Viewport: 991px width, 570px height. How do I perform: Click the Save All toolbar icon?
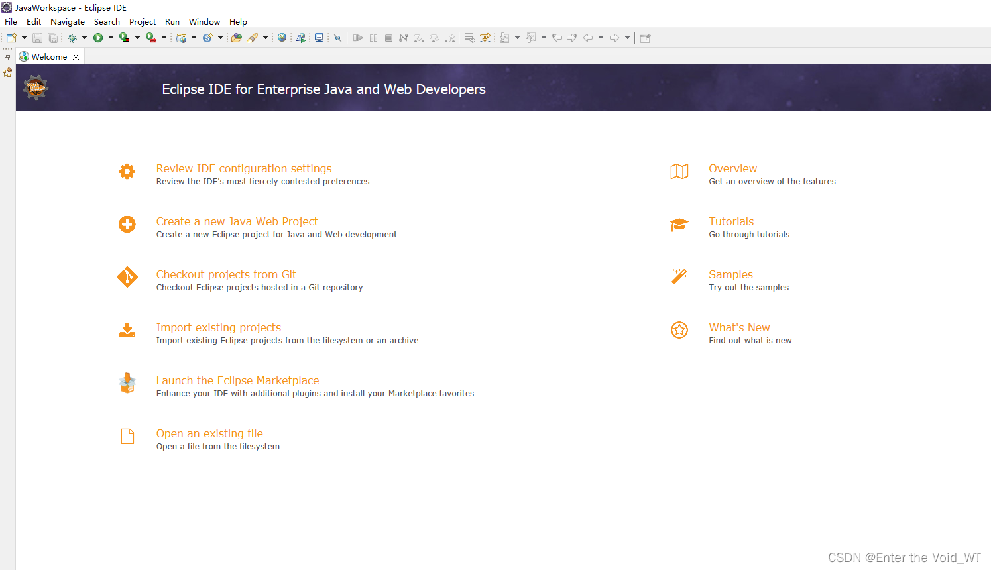click(52, 38)
